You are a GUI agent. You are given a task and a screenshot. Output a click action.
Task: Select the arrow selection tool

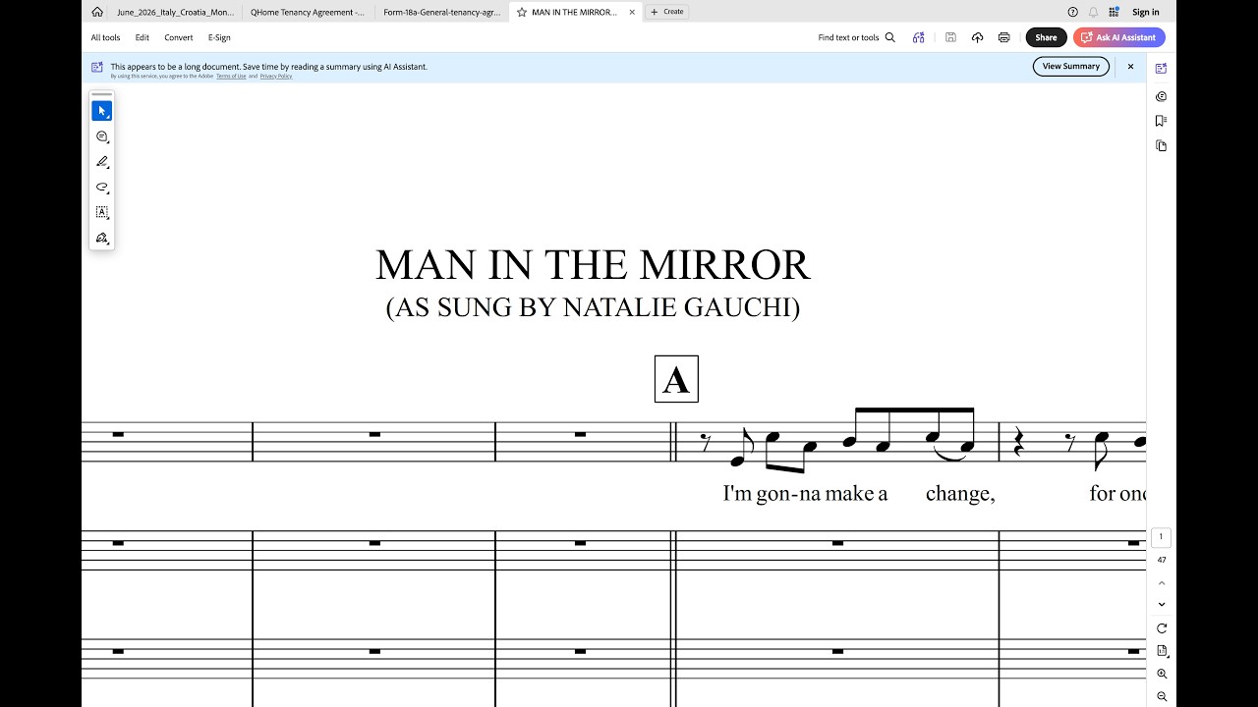click(102, 111)
